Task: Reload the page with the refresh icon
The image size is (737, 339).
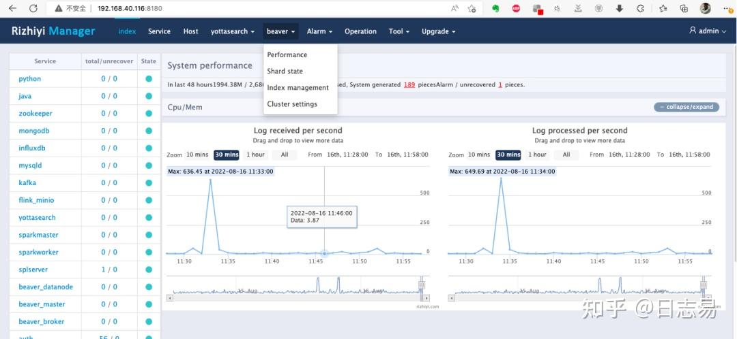Action: pyautogui.click(x=33, y=8)
